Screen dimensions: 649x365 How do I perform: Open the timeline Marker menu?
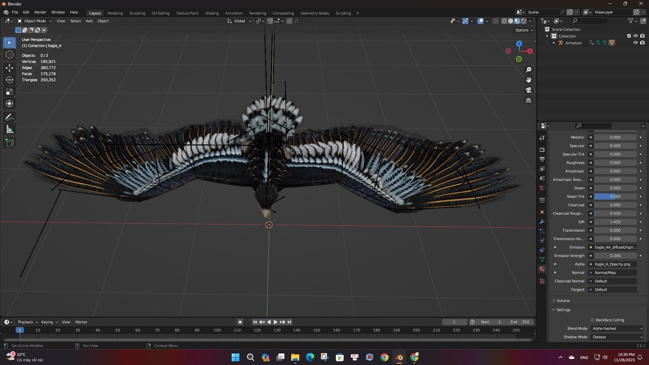pos(81,322)
